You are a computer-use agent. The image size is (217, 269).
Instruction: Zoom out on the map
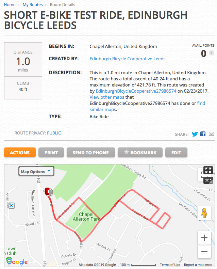tap(204, 252)
